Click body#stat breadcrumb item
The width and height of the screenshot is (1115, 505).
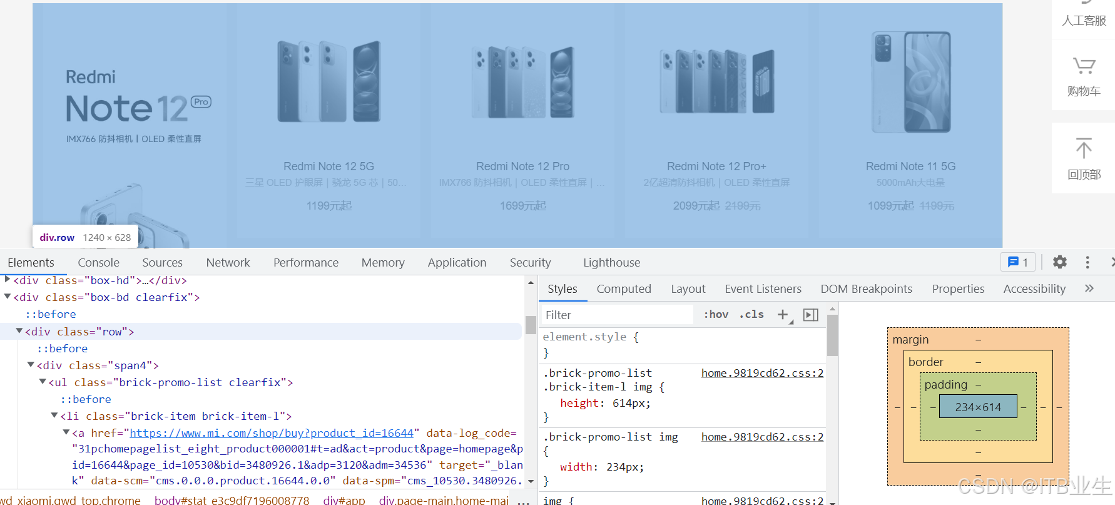pyautogui.click(x=232, y=500)
